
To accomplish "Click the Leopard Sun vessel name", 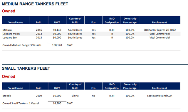I will tap(10, 38).
